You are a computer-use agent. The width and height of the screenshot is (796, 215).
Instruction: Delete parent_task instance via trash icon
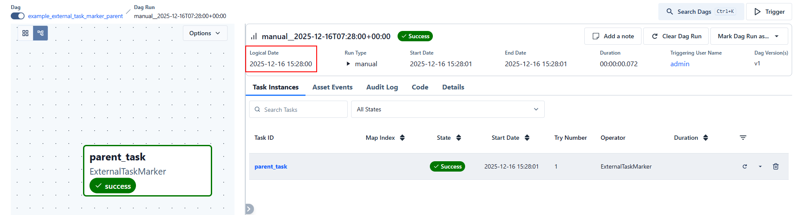coord(776,166)
